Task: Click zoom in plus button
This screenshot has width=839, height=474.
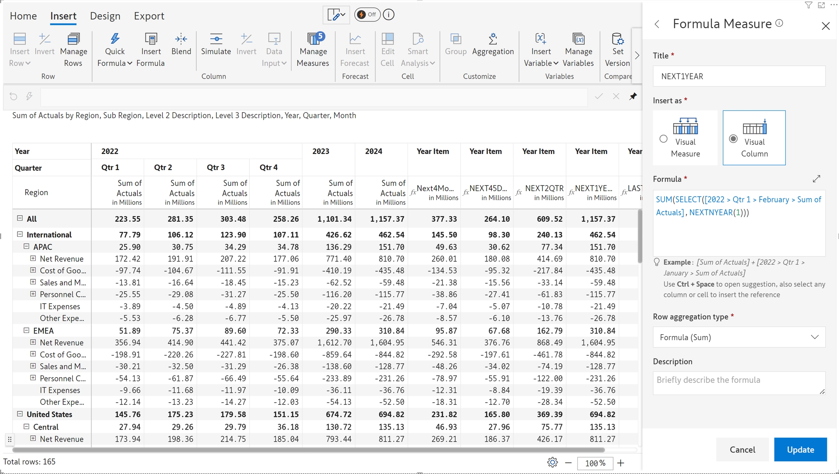Action: (x=621, y=463)
